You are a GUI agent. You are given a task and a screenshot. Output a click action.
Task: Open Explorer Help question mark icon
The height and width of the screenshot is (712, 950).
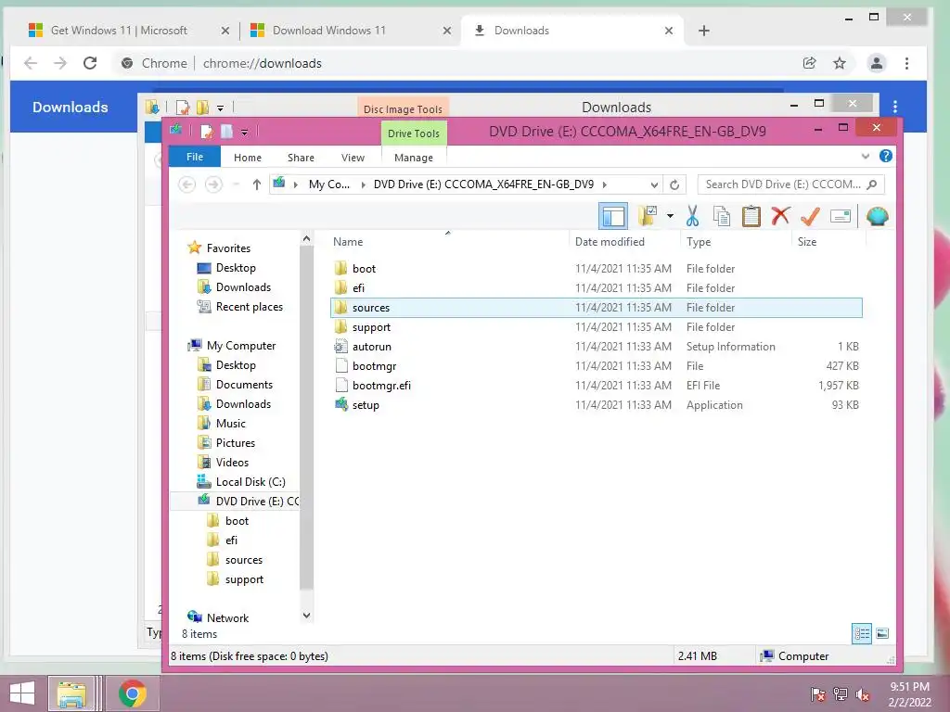click(886, 156)
